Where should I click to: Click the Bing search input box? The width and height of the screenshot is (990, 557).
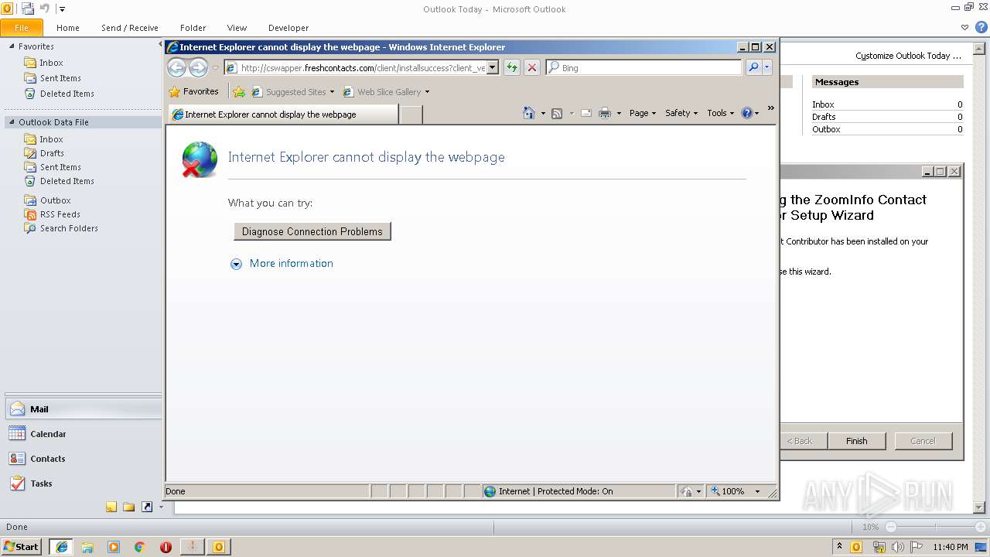pos(643,68)
